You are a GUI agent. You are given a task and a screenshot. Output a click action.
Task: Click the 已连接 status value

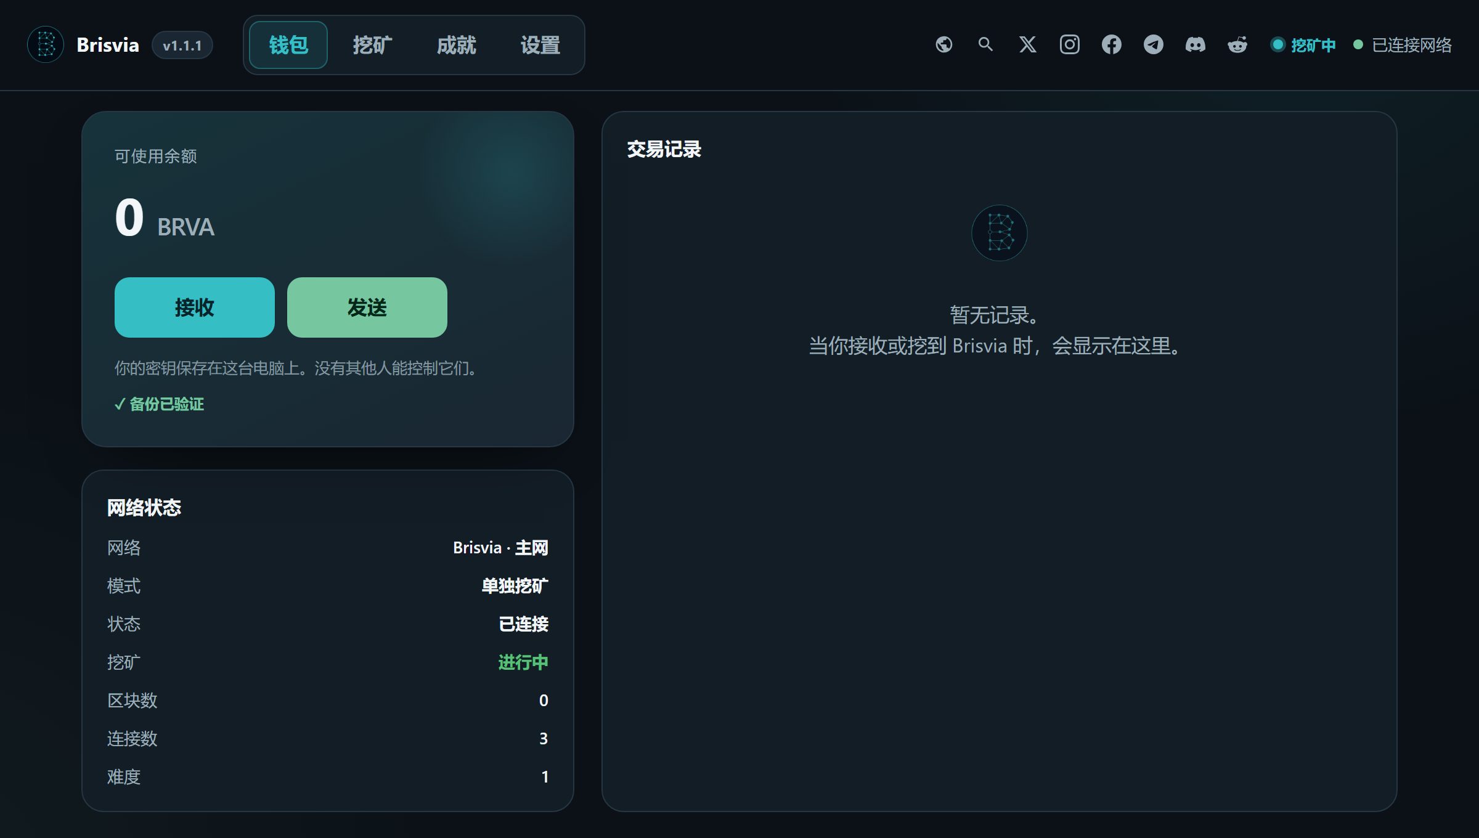point(523,624)
